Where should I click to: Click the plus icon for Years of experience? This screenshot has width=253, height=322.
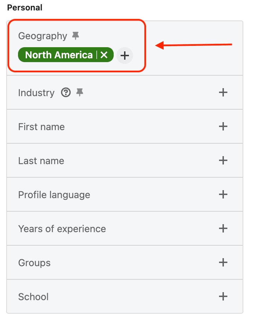click(x=223, y=229)
